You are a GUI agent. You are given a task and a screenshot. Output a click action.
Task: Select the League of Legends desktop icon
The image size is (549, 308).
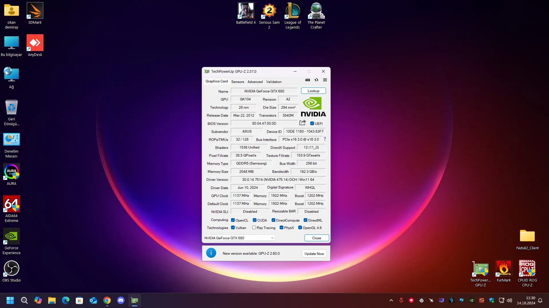[x=293, y=16]
